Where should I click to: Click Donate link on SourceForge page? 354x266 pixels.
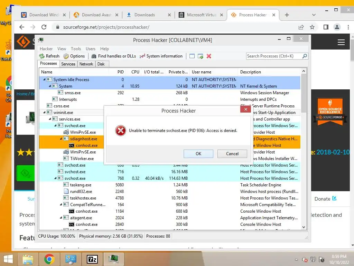point(326,199)
